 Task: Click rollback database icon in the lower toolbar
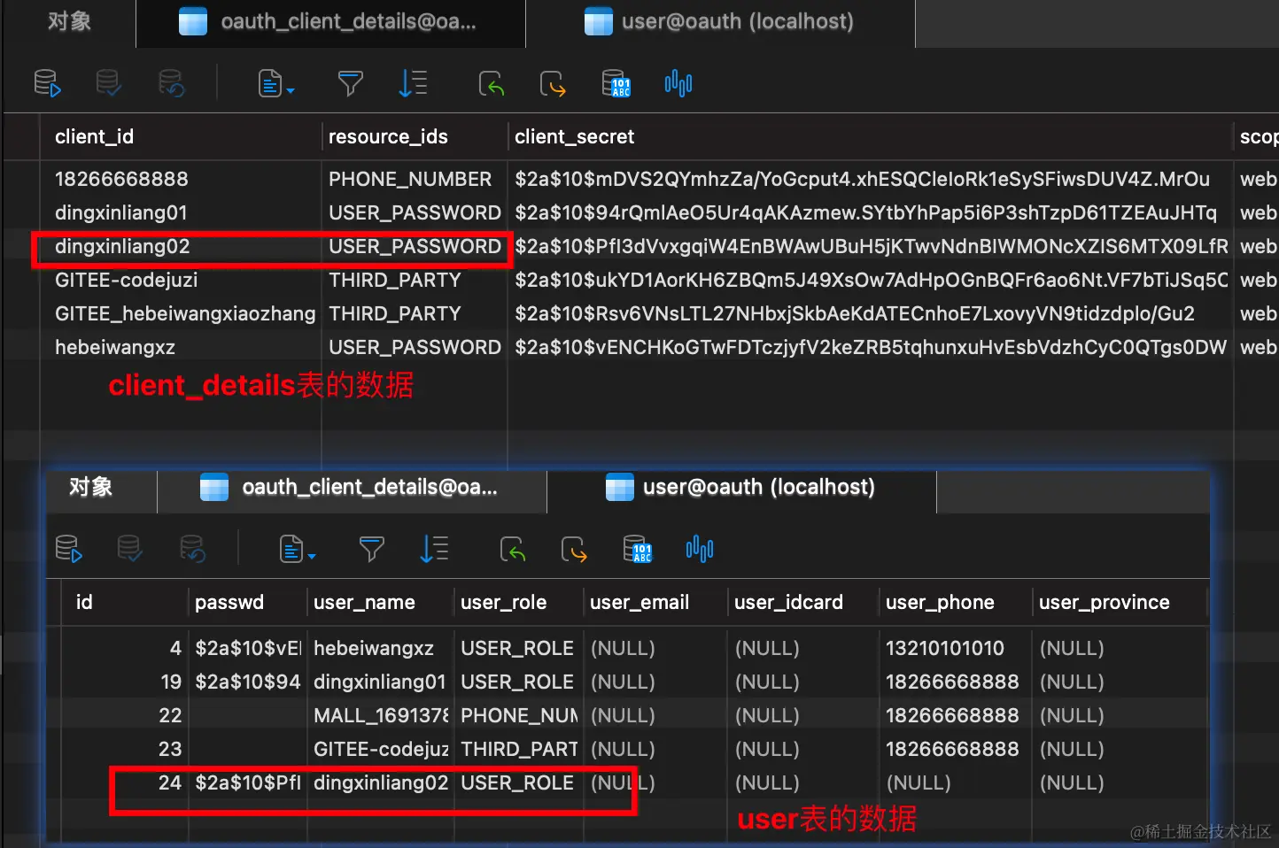tap(192, 549)
